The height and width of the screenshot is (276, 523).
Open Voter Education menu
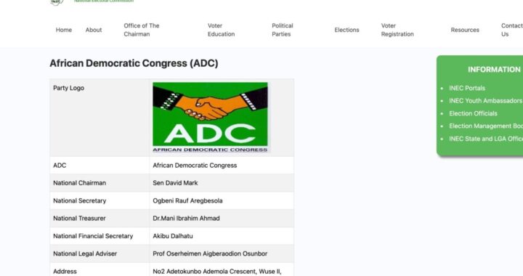point(221,30)
